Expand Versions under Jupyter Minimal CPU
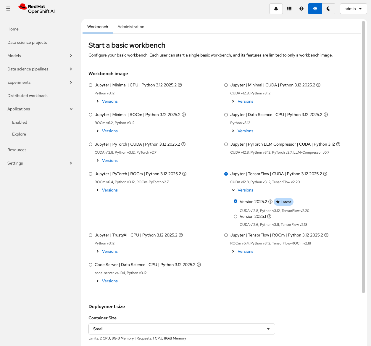Screen dimensions: 371x346 tap(107, 101)
